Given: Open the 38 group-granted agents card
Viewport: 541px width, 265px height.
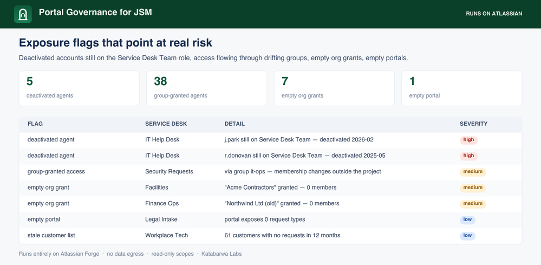Looking at the screenshot, I should pos(207,88).
